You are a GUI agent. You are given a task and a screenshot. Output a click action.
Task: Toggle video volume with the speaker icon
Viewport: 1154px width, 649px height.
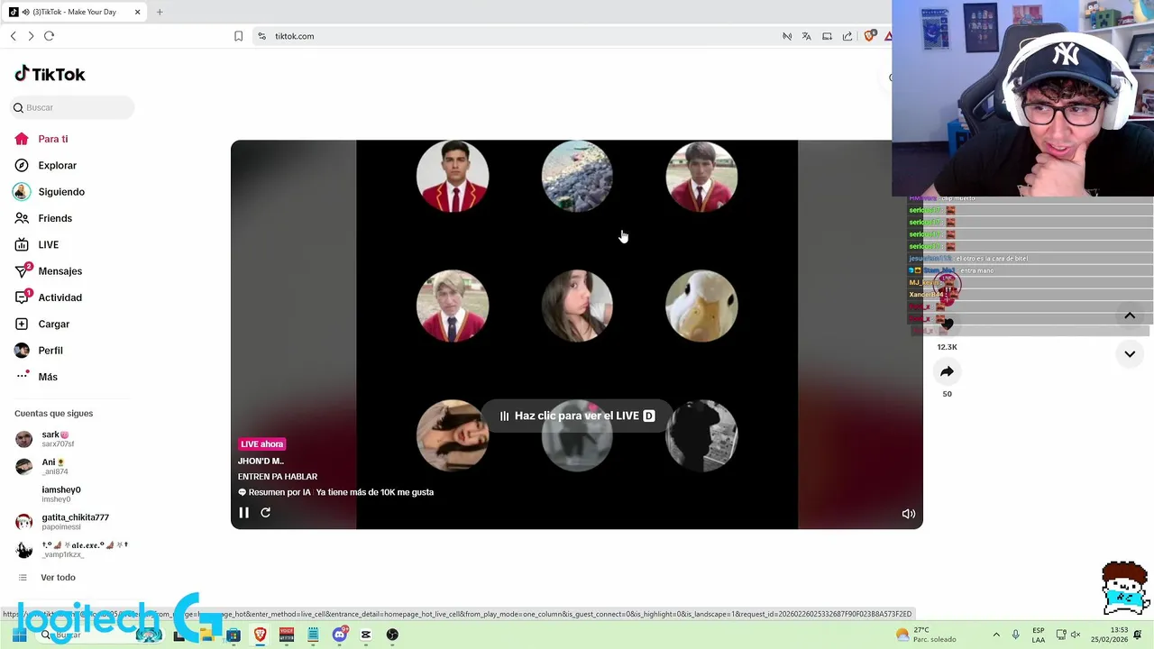point(908,514)
